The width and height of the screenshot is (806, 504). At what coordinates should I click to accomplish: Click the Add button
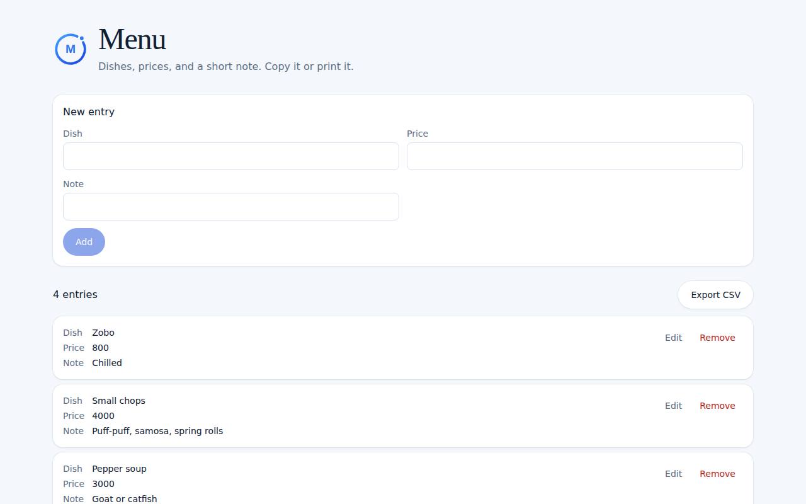pyautogui.click(x=84, y=242)
